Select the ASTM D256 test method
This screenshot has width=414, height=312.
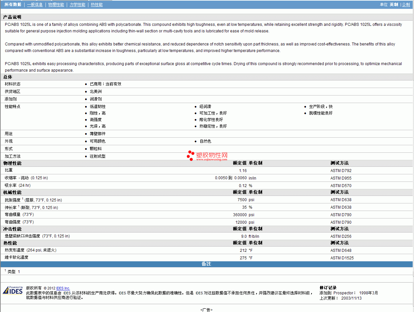(341, 236)
